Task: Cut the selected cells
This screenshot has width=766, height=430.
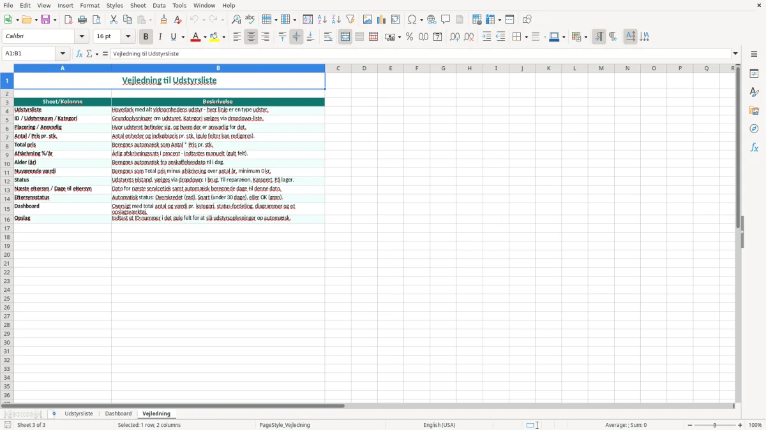Action: click(114, 20)
